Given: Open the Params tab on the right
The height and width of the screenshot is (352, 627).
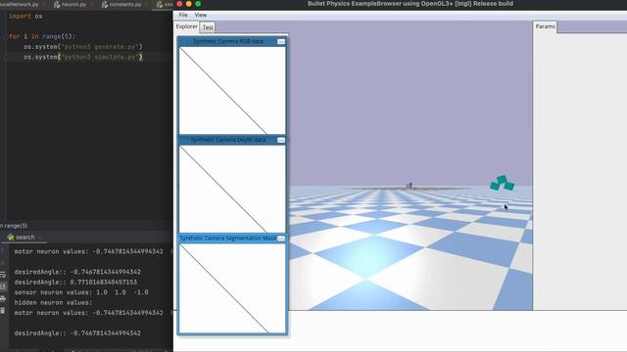Looking at the screenshot, I should click(545, 26).
